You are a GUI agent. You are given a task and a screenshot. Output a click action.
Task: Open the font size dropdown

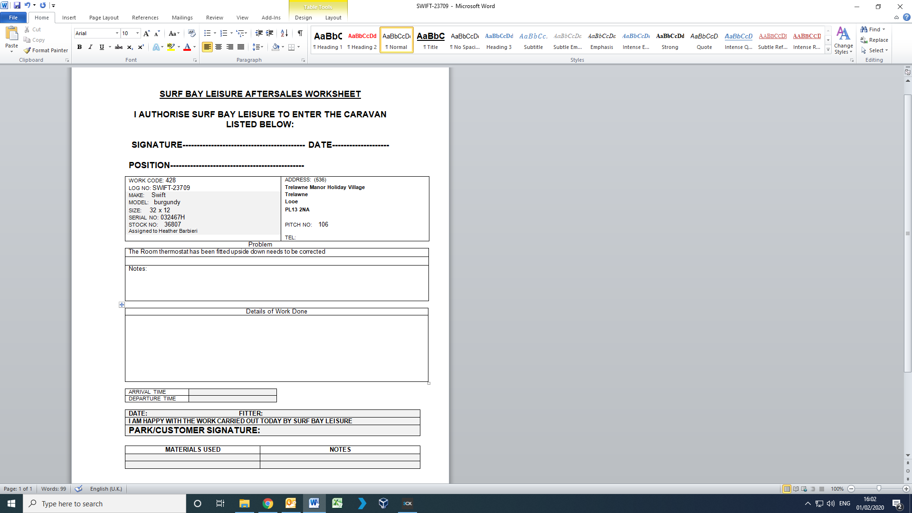pos(138,33)
